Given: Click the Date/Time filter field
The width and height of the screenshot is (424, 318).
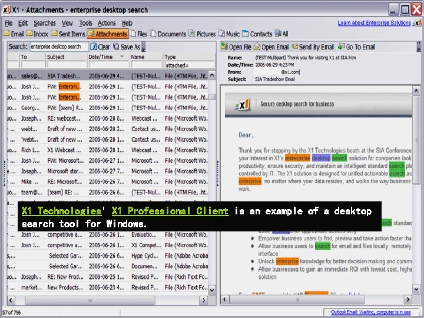Looking at the screenshot, I should click(108, 65).
